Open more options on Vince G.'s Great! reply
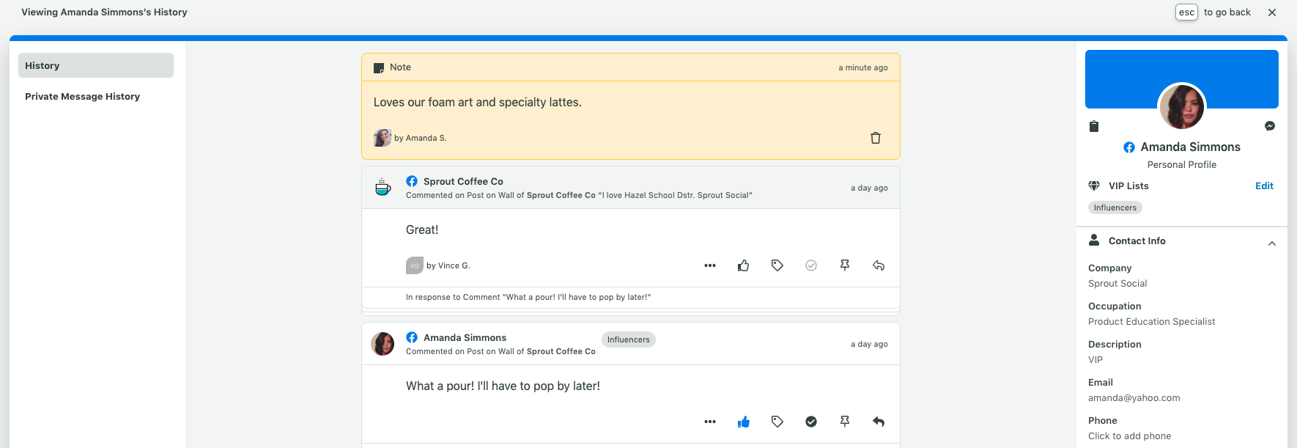The width and height of the screenshot is (1297, 448). [709, 265]
